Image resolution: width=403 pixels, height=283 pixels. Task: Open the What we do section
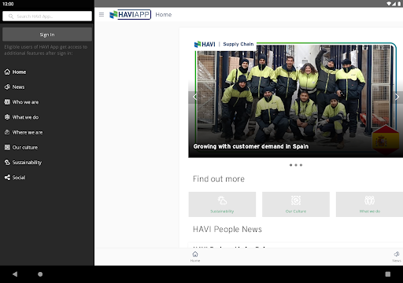pos(21,117)
